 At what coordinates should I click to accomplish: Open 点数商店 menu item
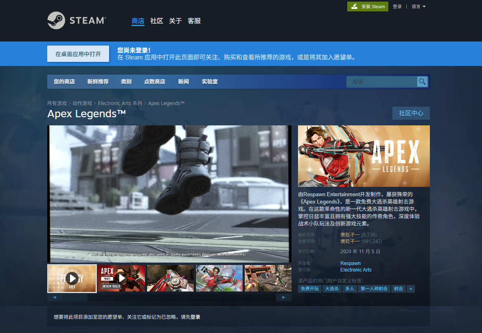[155, 81]
